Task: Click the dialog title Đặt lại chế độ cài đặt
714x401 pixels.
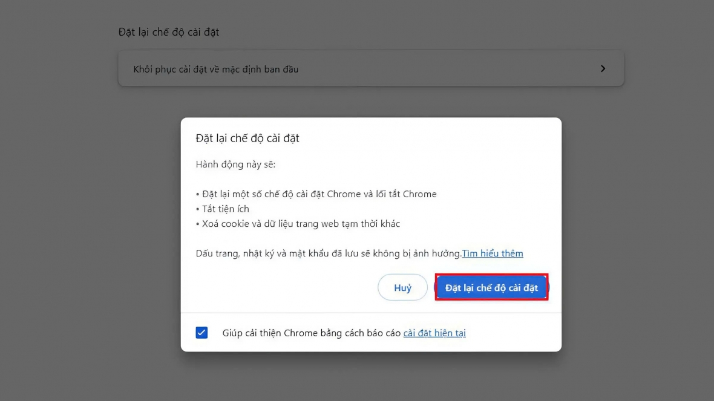Action: (247, 139)
